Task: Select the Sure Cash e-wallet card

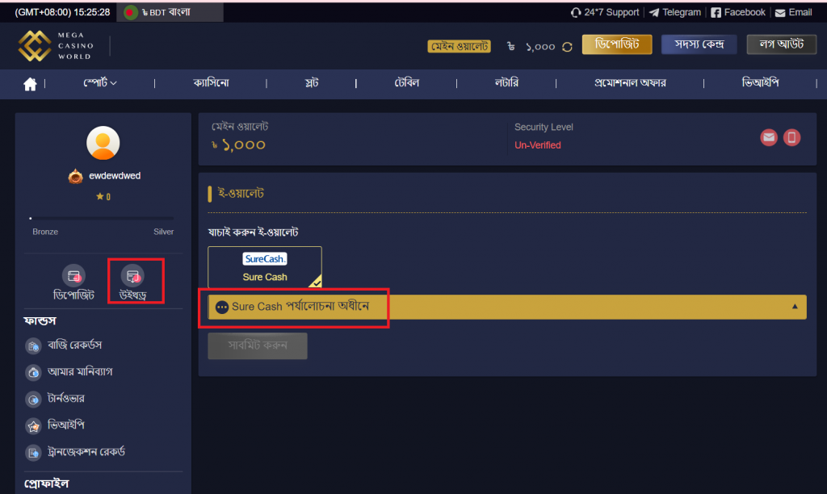Action: [x=265, y=266]
